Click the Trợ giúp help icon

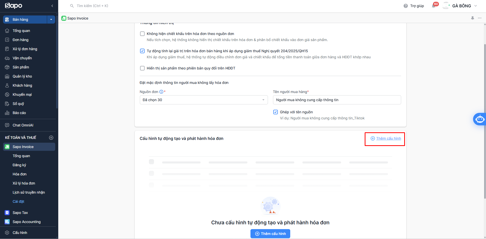[406, 6]
